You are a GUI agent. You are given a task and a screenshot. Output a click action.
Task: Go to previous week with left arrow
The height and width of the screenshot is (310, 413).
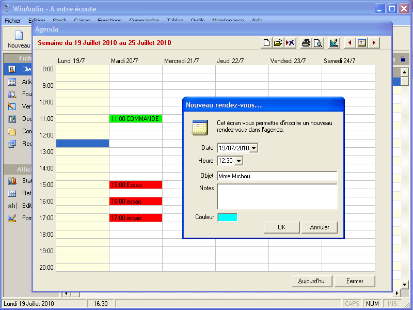pyautogui.click(x=350, y=43)
